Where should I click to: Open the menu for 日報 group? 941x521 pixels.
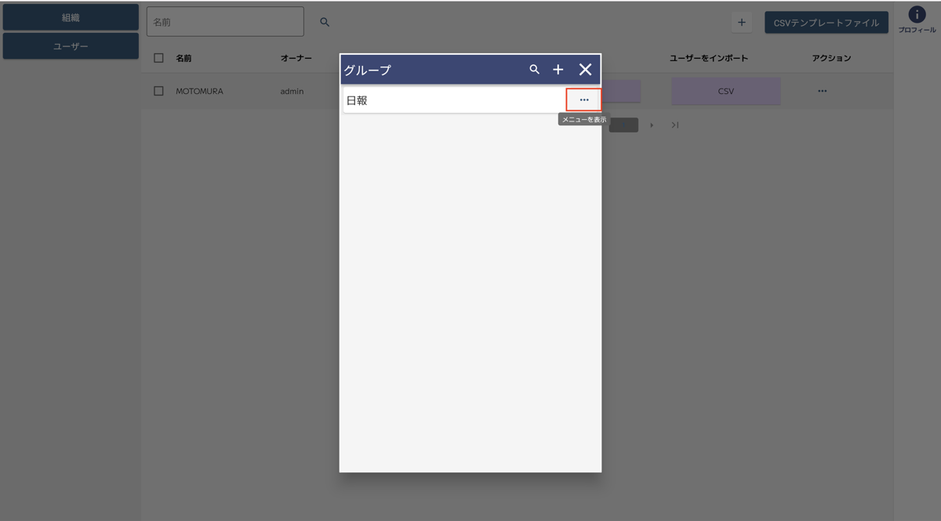point(583,99)
